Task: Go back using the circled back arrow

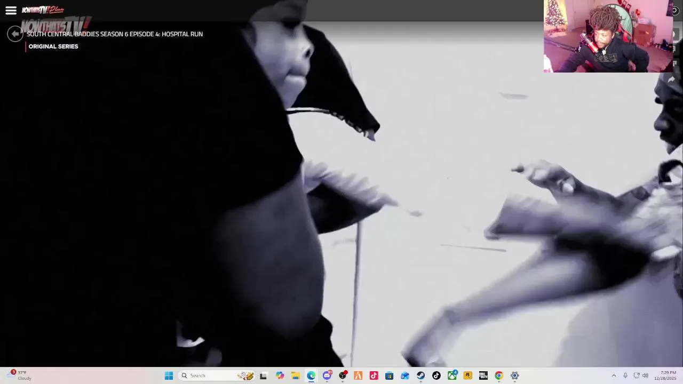Action: 15,34
